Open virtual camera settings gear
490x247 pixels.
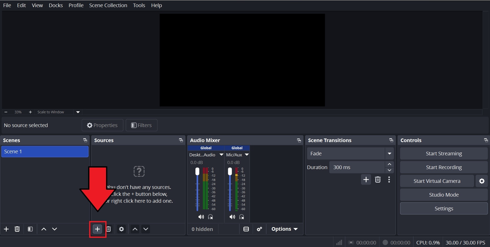pyautogui.click(x=482, y=181)
